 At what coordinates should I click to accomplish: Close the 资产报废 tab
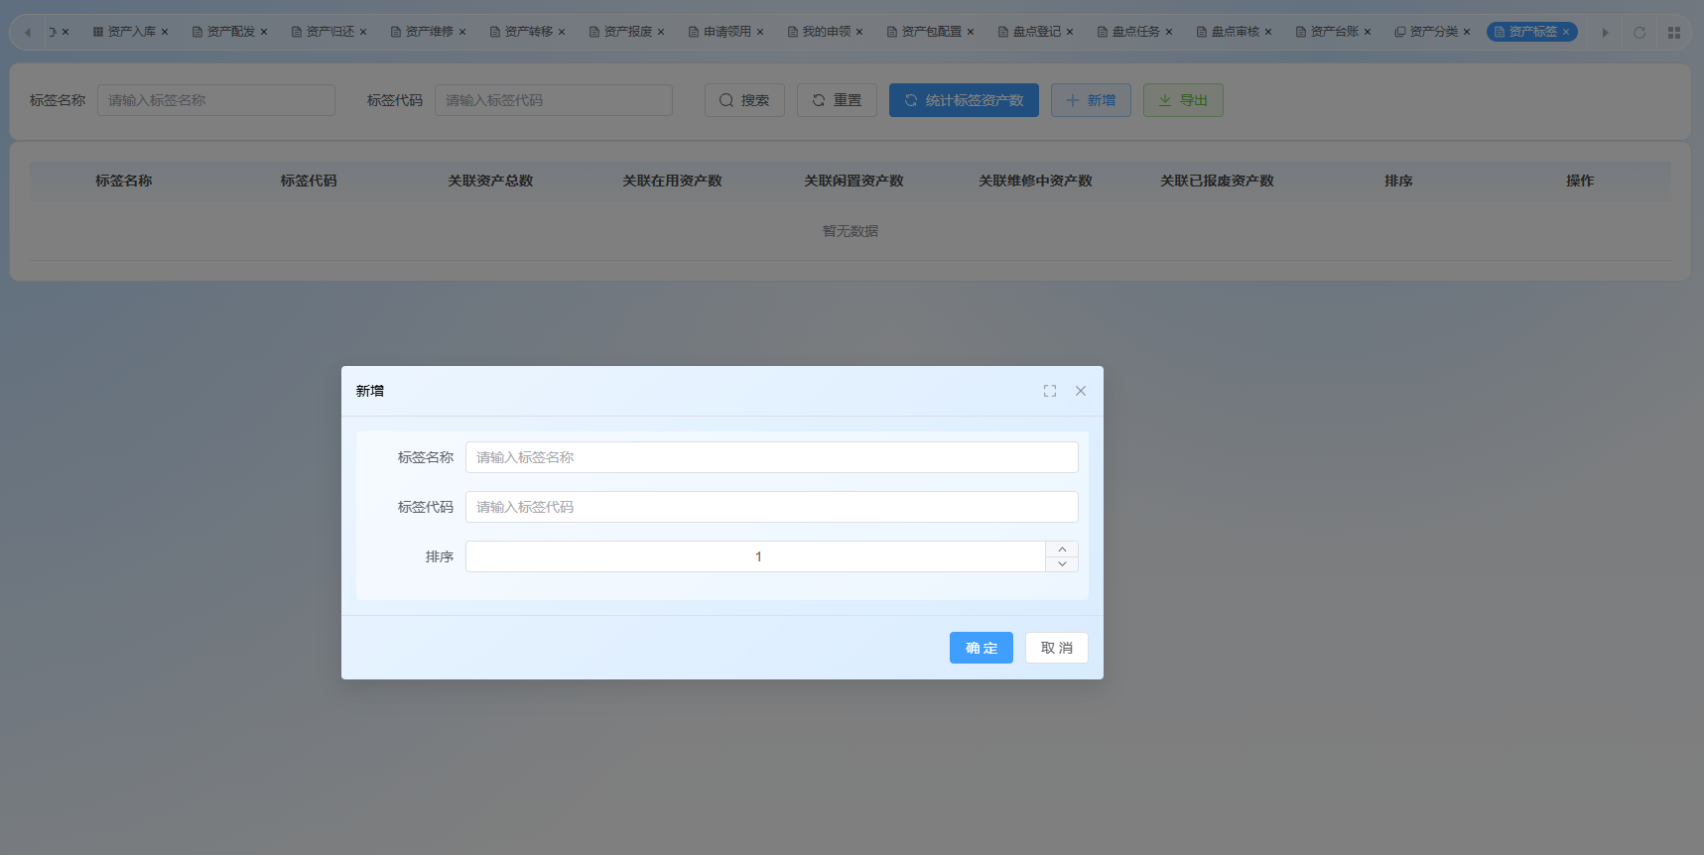[661, 32]
